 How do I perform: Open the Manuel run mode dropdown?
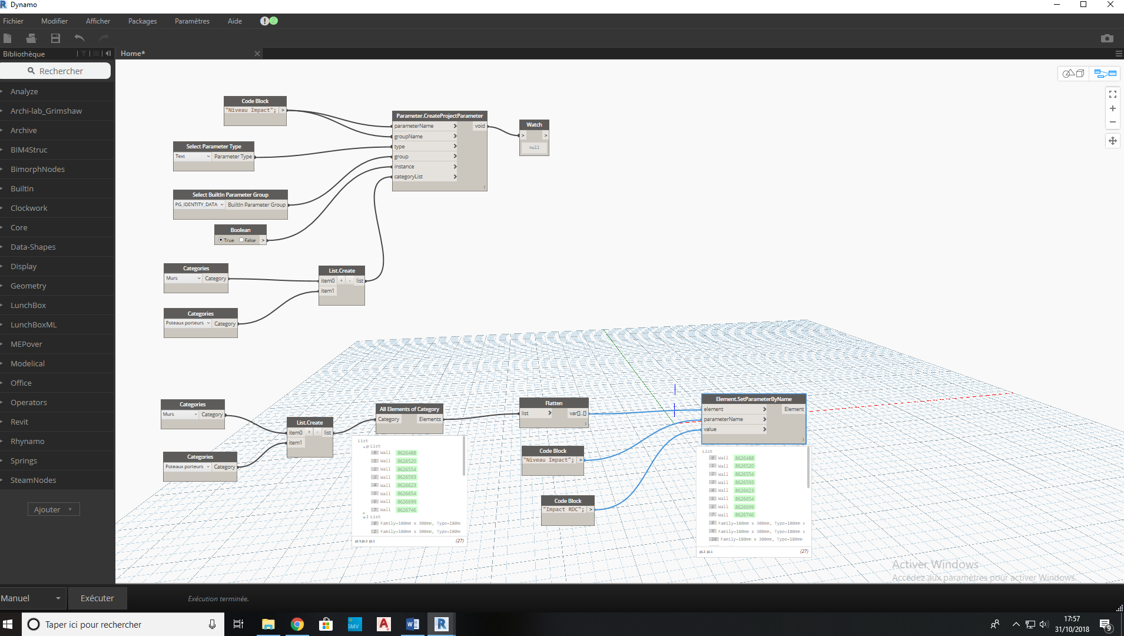pos(32,598)
